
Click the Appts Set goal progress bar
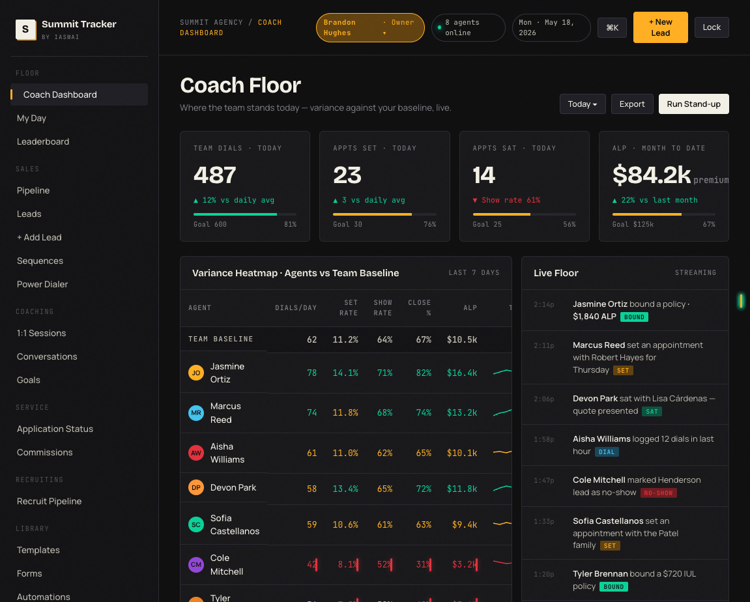384,214
